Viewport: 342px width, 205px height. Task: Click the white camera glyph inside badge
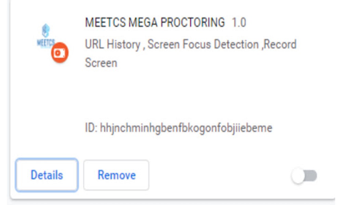click(60, 53)
